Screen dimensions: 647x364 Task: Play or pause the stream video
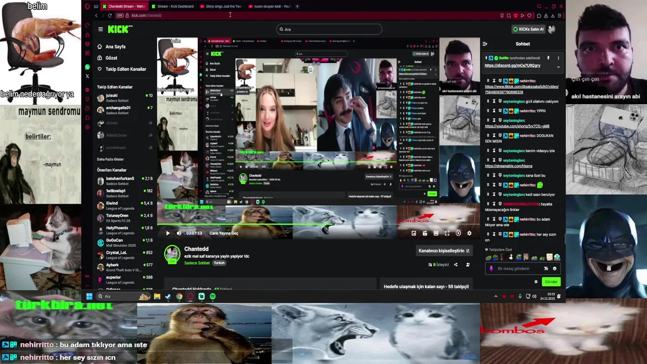click(168, 233)
